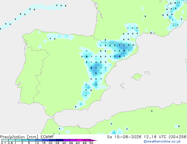
Task: Select the "50" legend scale label
Action: 91,143
